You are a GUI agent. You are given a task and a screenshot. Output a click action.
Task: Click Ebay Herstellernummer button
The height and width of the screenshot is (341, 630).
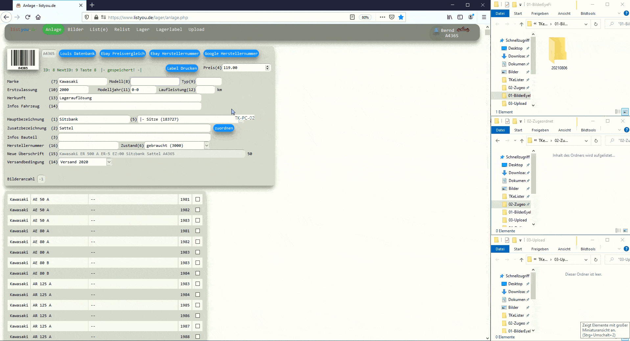pyautogui.click(x=175, y=54)
